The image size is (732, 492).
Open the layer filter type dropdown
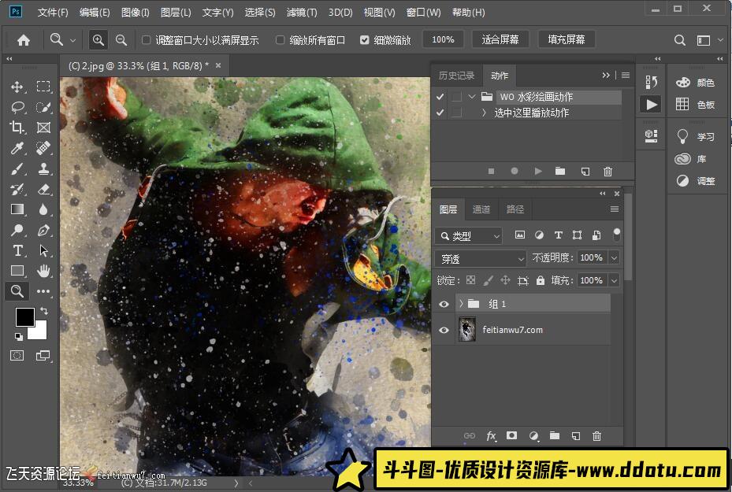coord(469,236)
